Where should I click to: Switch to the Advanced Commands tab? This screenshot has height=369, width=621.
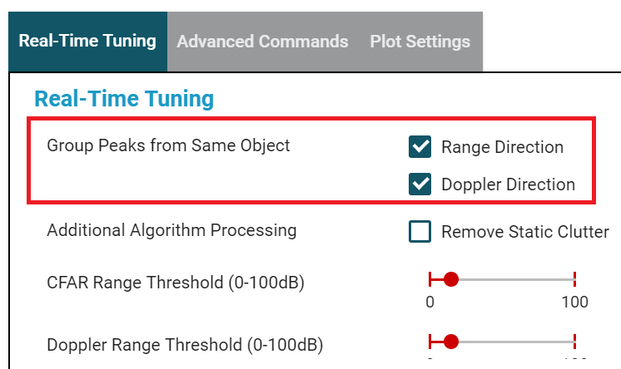pos(262,42)
